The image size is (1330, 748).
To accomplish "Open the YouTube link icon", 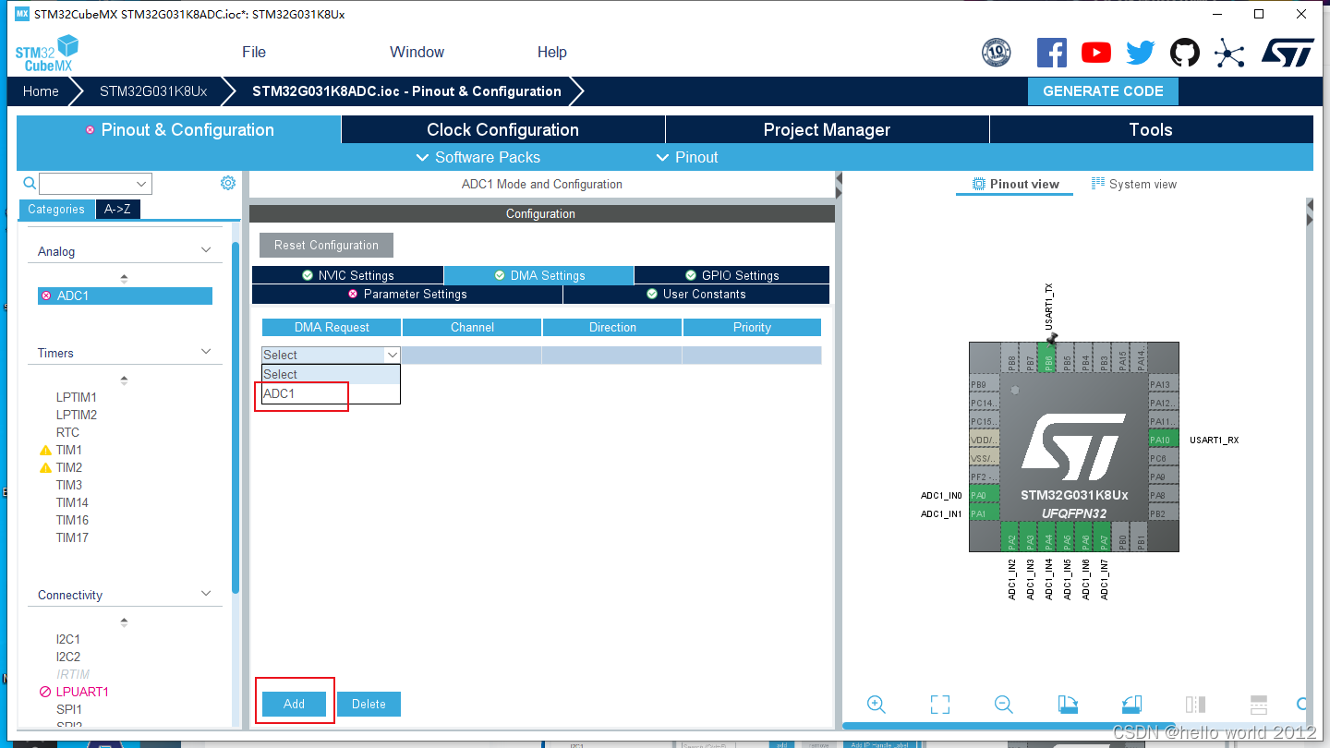I will (x=1095, y=53).
